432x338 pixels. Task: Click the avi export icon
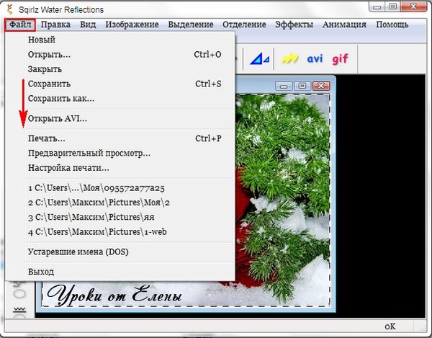(315, 58)
